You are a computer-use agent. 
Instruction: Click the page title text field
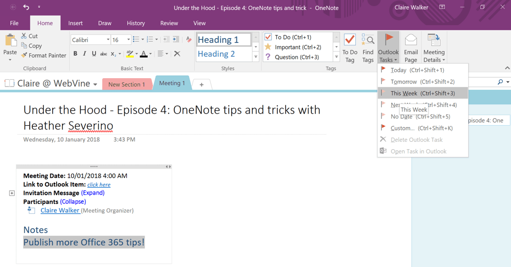(x=172, y=118)
